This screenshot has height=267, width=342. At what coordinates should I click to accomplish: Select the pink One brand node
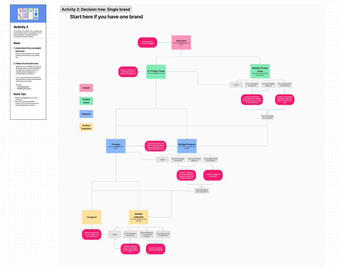pyautogui.click(x=181, y=42)
